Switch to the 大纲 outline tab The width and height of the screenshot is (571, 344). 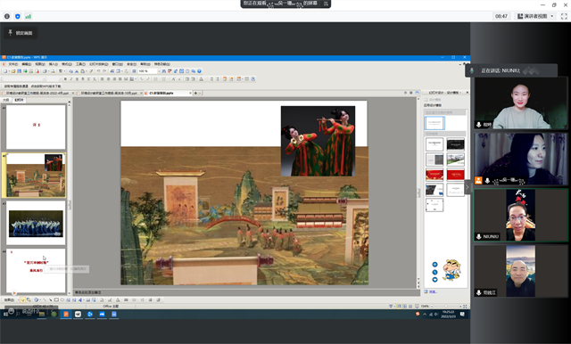pyautogui.click(x=6, y=100)
